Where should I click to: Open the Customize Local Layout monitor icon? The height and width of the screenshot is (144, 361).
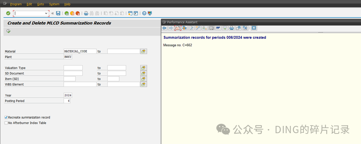(x=150, y=13)
